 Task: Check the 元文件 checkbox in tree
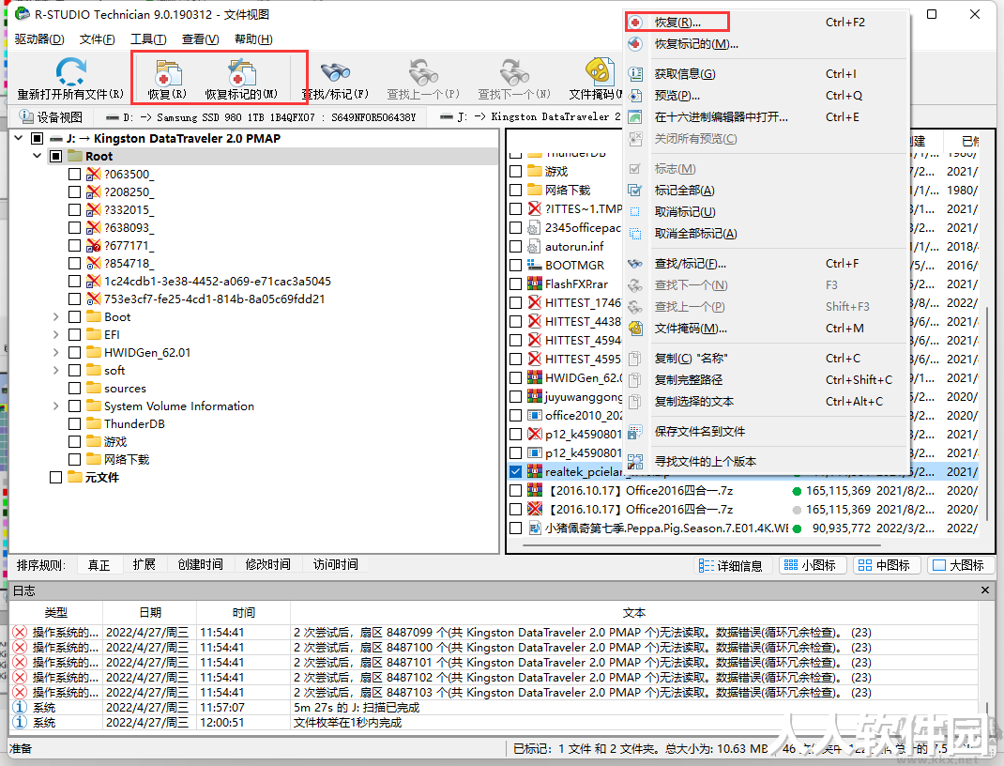pos(55,478)
